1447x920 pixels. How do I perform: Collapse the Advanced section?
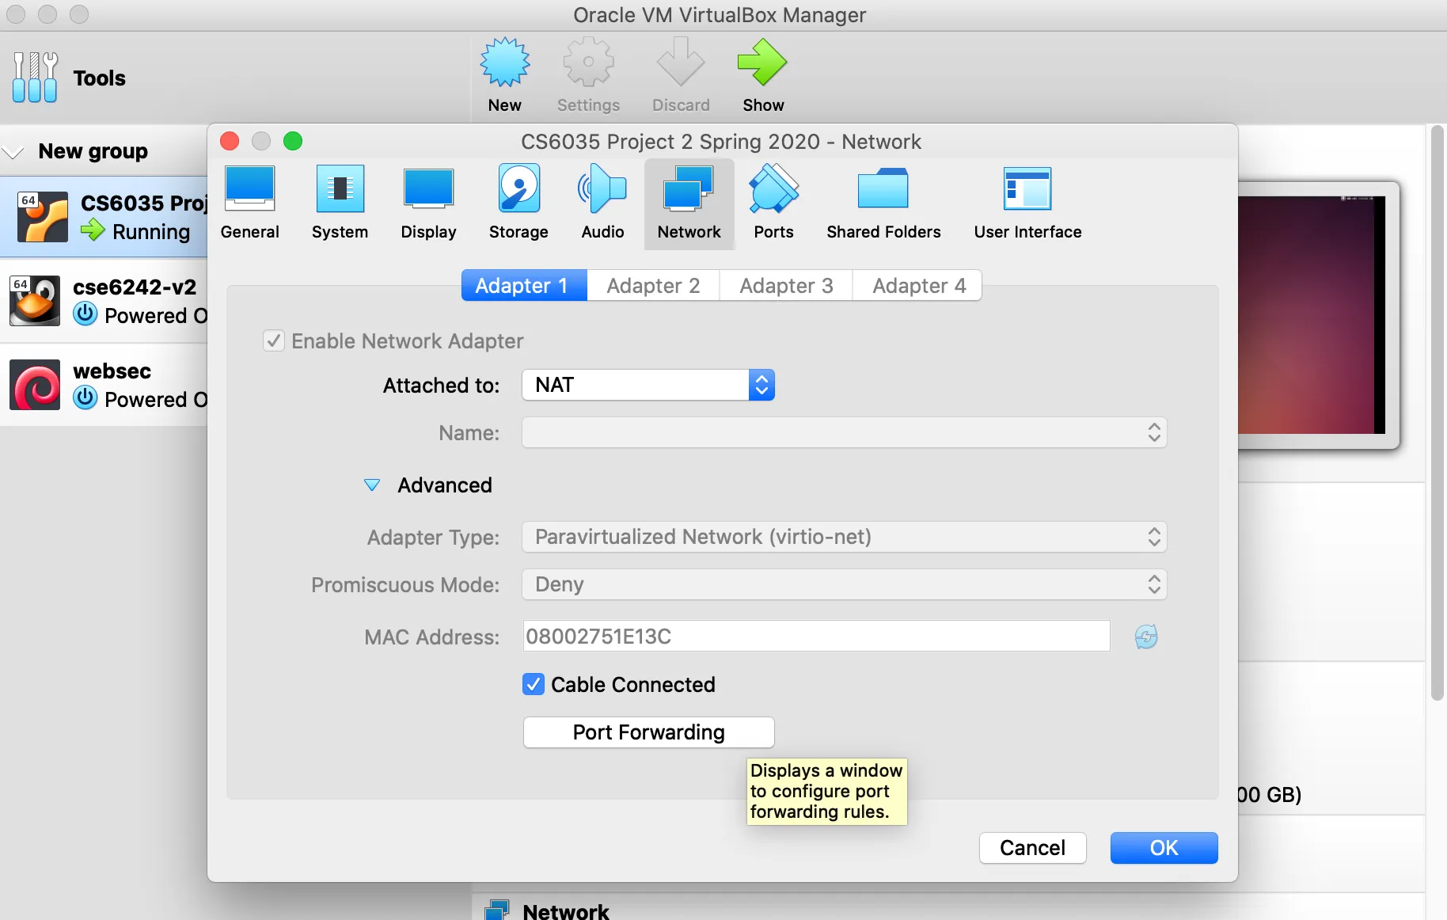pyautogui.click(x=372, y=485)
